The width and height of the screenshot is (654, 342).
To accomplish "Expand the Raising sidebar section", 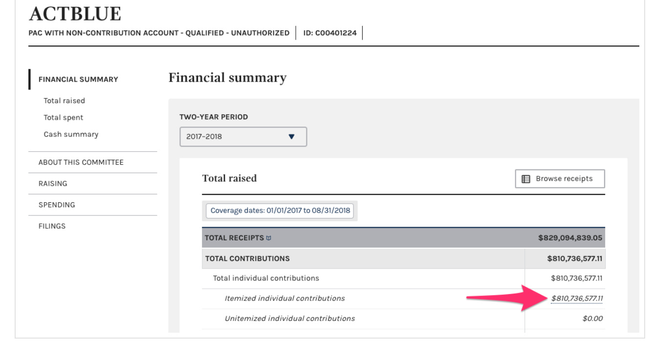I will [x=53, y=184].
